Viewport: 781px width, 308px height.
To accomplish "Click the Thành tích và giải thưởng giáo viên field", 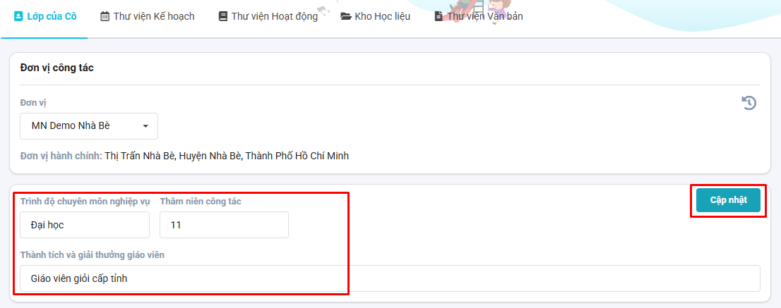I will [390, 278].
